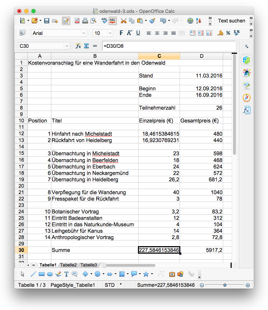Send the document as e-mail
The height and width of the screenshot is (310, 268).
click(x=55, y=21)
